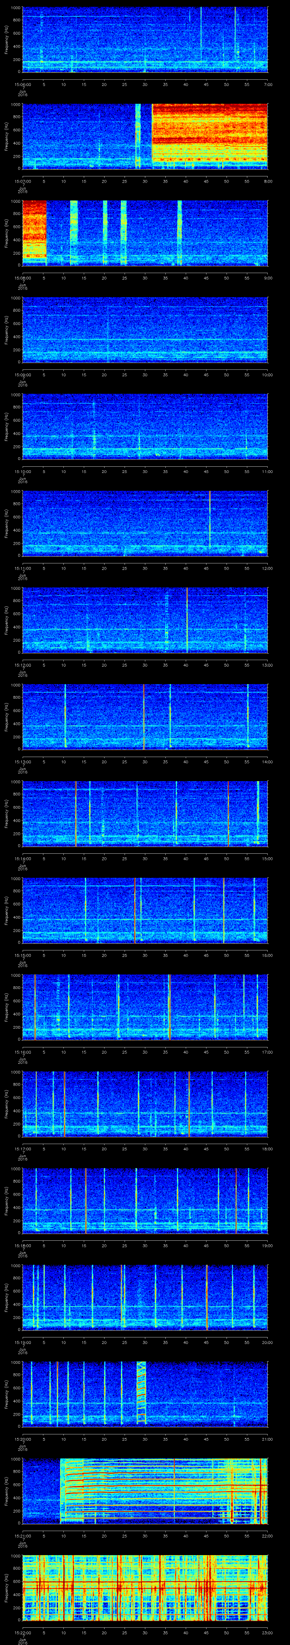The height and width of the screenshot is (1645, 290).
Task: Open the spectrogram panel starting at 15:20:00
Action: 145,1394
